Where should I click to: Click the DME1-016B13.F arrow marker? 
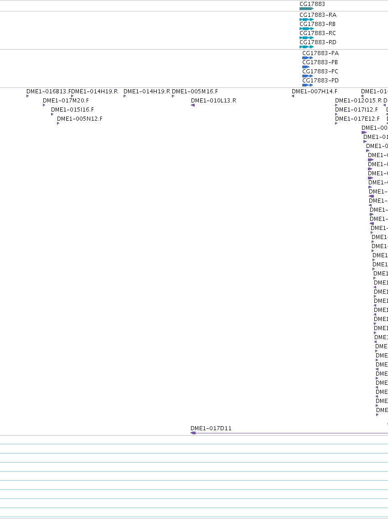point(27,96)
